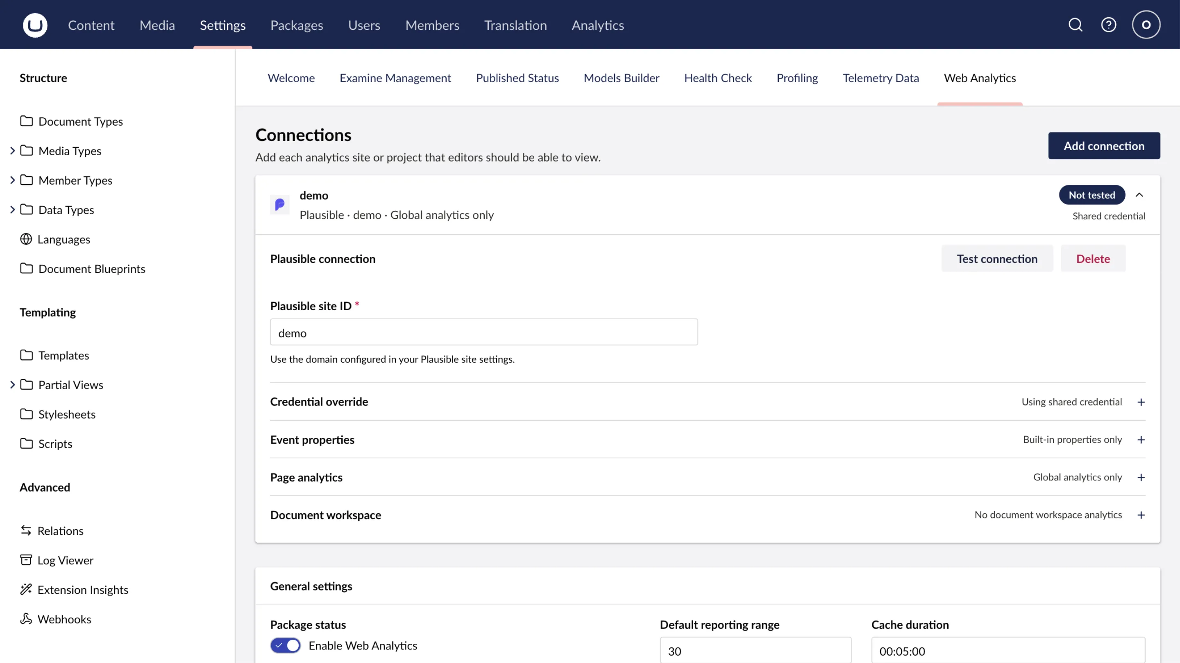Click the Partial Views folder icon
The height and width of the screenshot is (663, 1180).
(27, 385)
